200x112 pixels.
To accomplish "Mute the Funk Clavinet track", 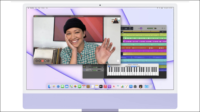I will click(86, 67).
